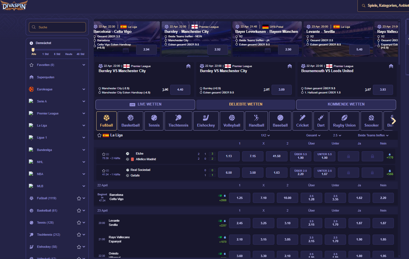Open match statistics icon for the Elche game

coord(107,154)
